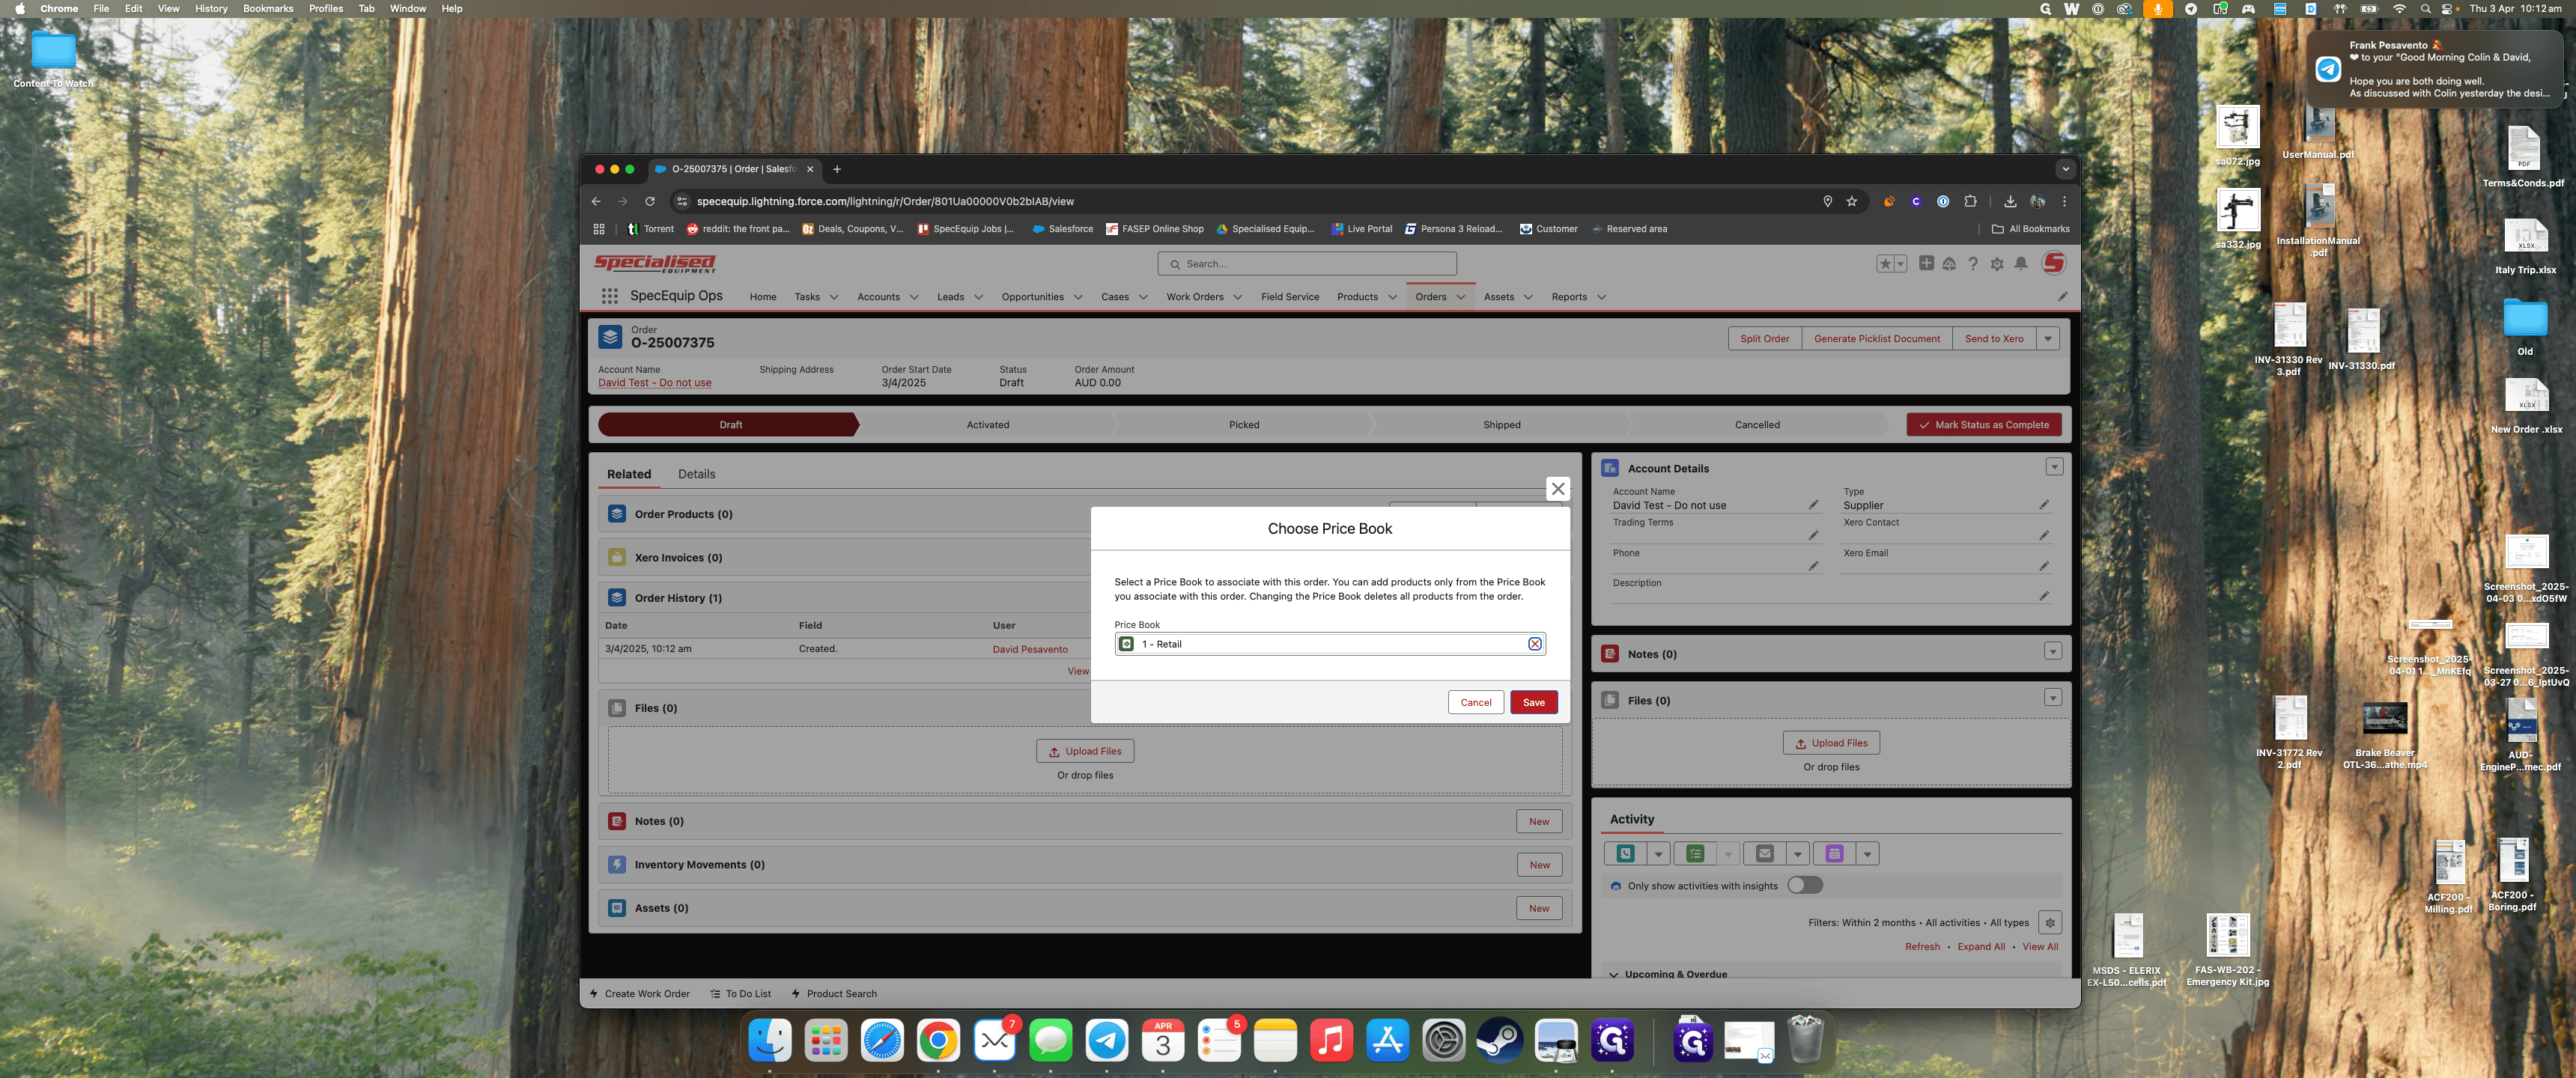The width and height of the screenshot is (2576, 1078).
Task: Open the Salesforce setup gear icon
Action: (1997, 264)
